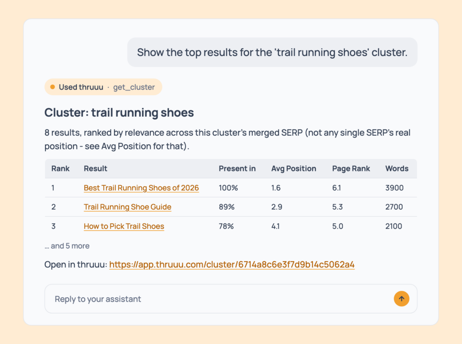Open the Best Trail Running Shoes of 2026 link
Image resolution: width=462 pixels, height=344 pixels.
tap(141, 188)
